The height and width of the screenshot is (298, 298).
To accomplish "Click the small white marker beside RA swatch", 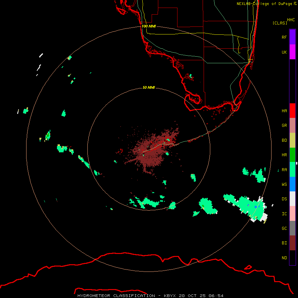I will [x=296, y=163].
